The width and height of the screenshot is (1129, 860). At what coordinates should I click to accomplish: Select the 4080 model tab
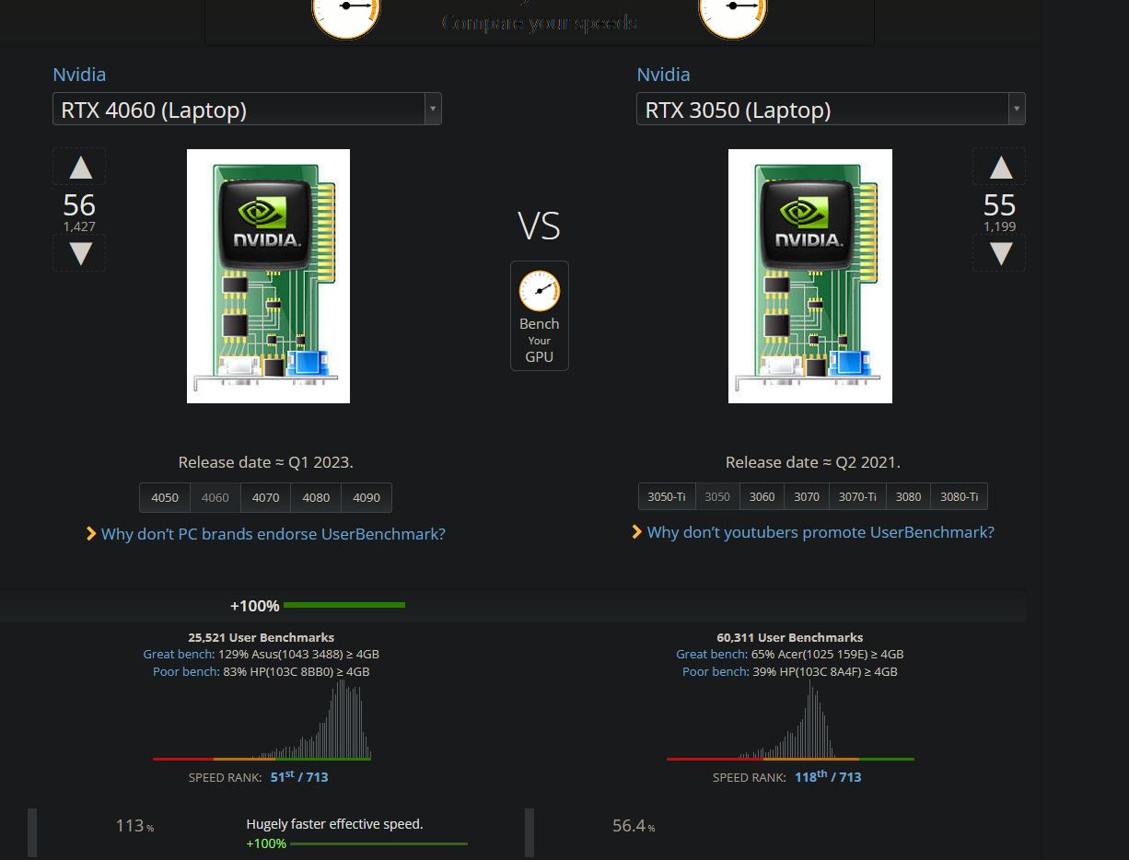(316, 498)
